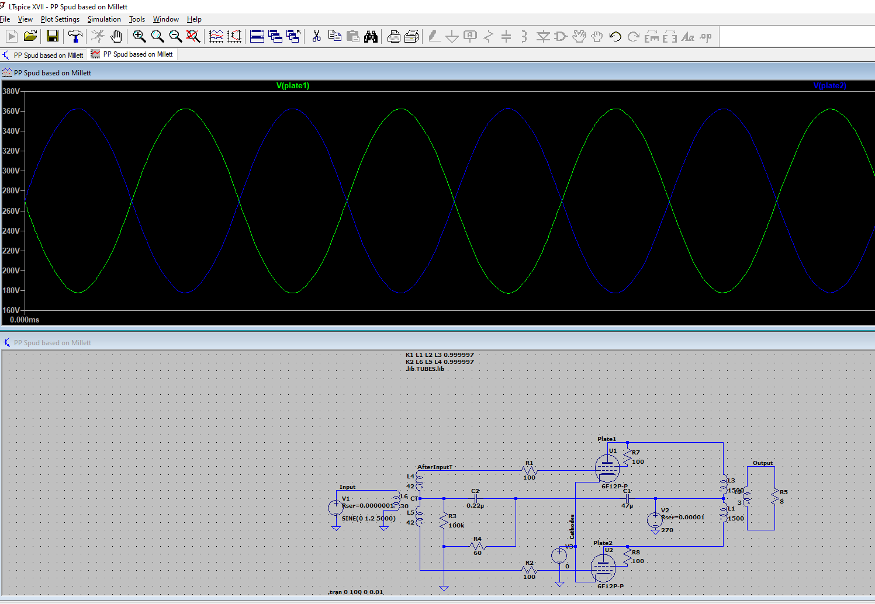This screenshot has height=604, width=875.
Task: Open the Help menu
Action: click(x=194, y=19)
